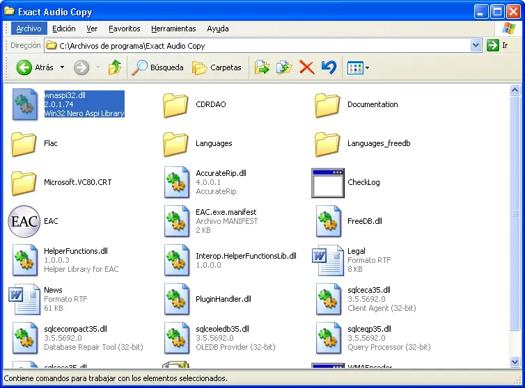The image size is (525, 388).
Task: Click the 'HelperFunctions.dll' file name
Action: (76, 251)
